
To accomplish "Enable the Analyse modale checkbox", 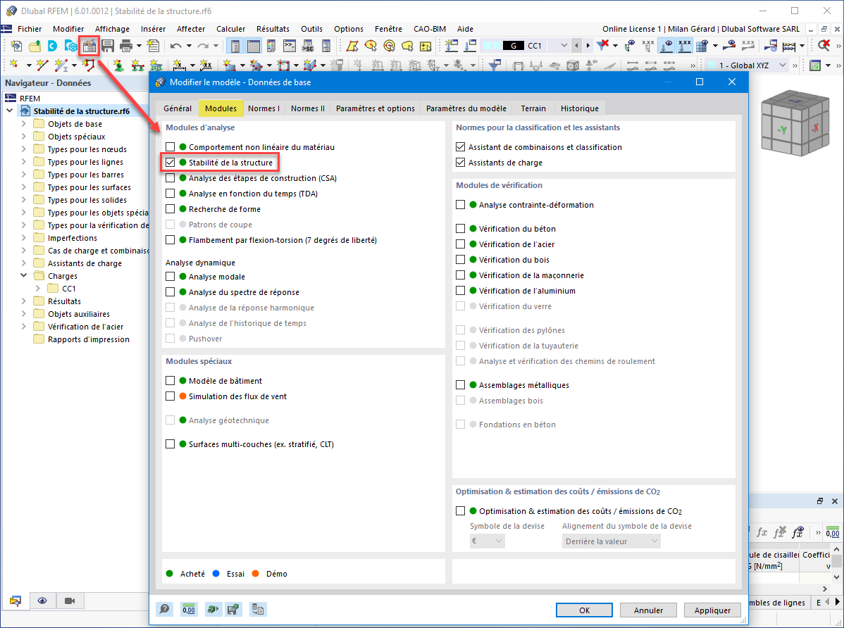I will [x=170, y=276].
